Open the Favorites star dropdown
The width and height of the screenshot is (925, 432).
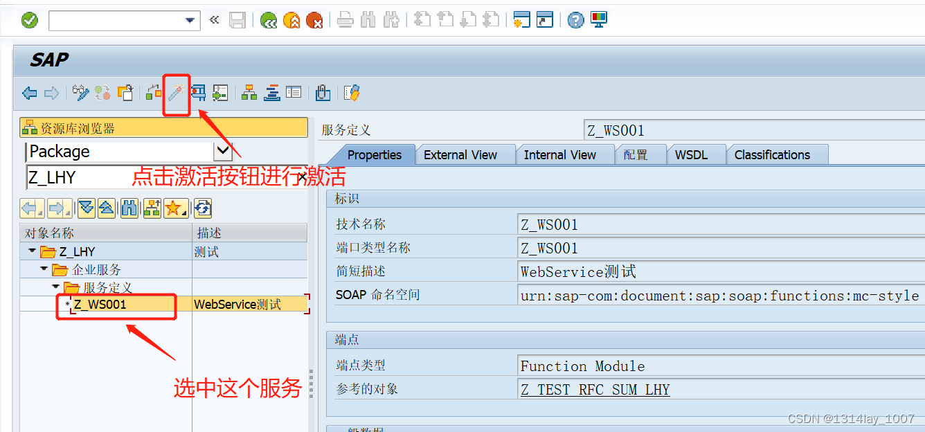coord(176,208)
